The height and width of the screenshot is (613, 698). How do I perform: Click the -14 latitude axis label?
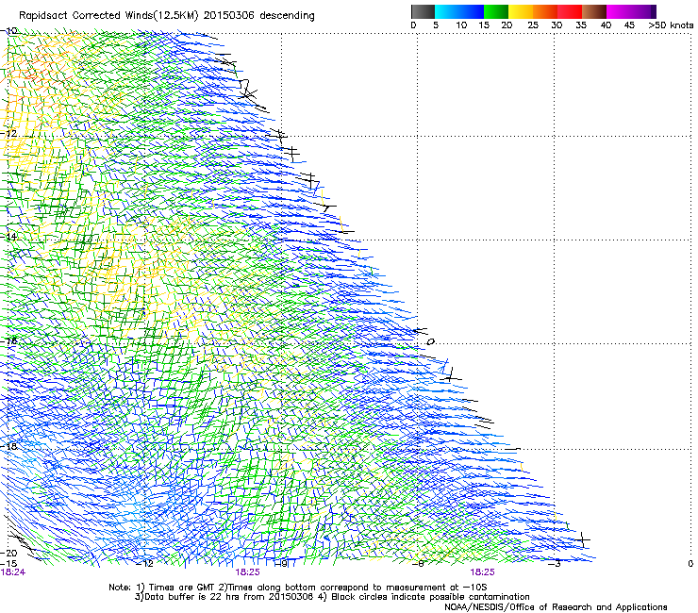(8, 237)
